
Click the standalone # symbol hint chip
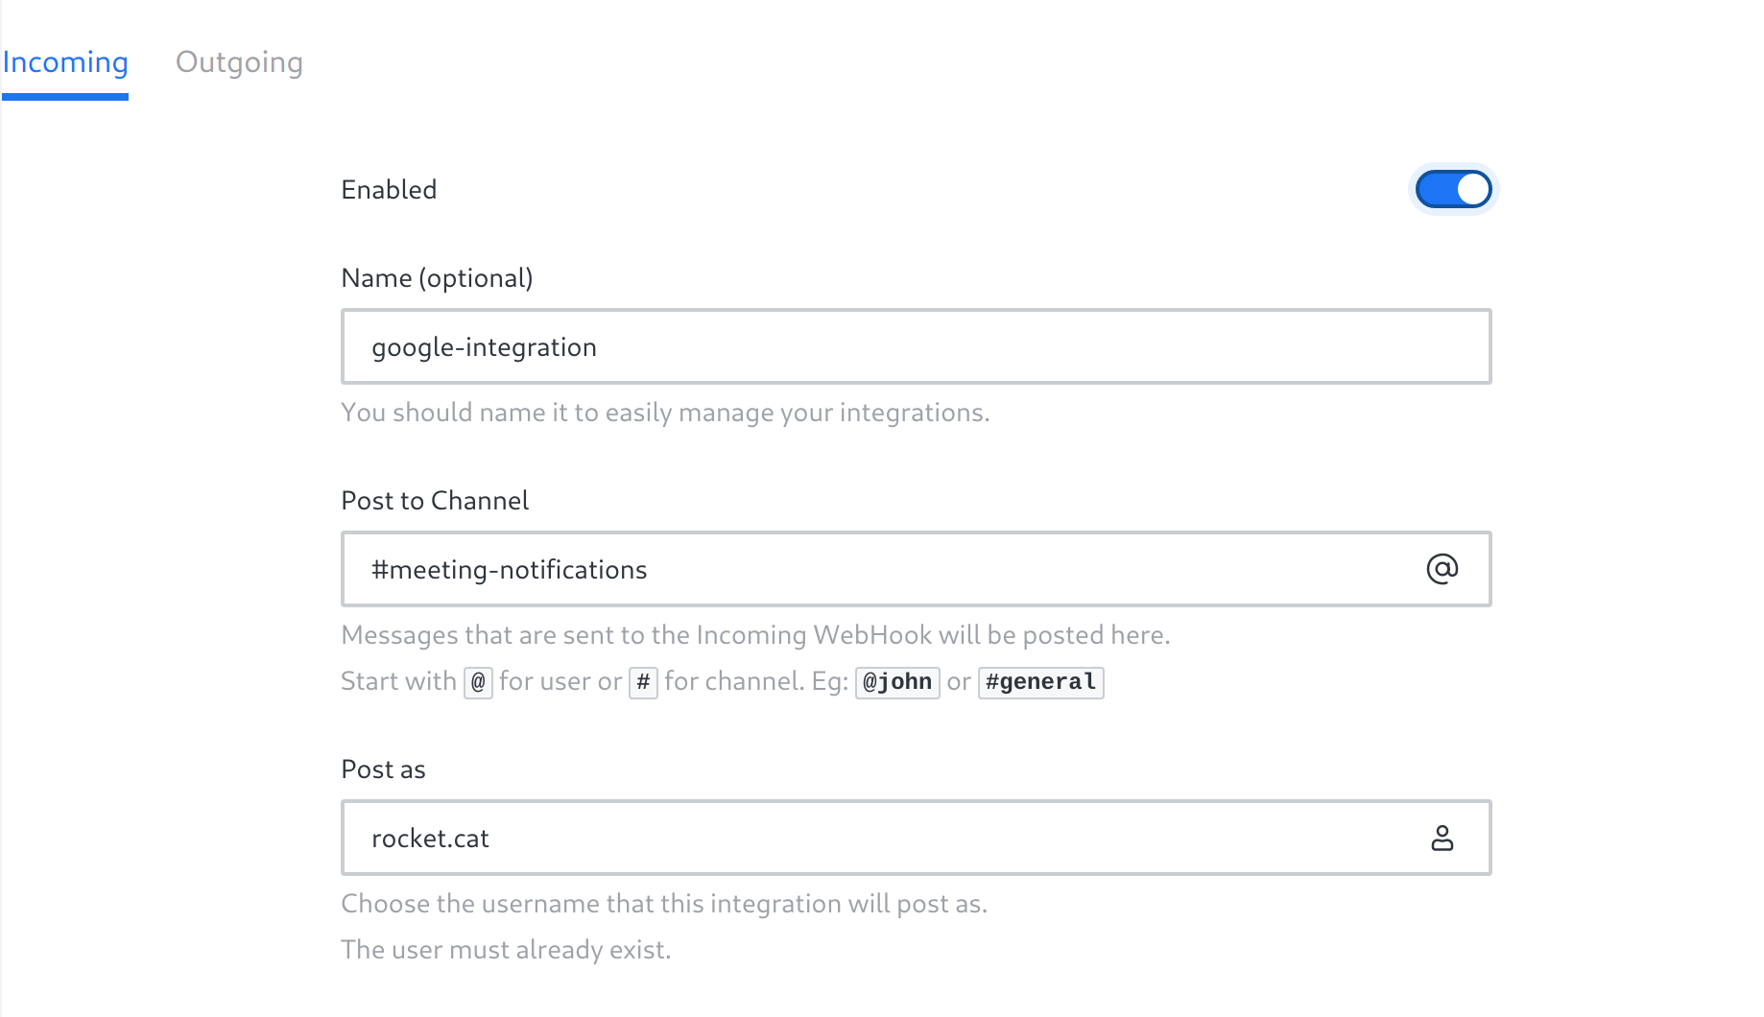(x=643, y=682)
